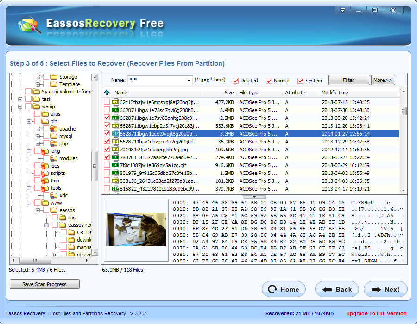Collapse the eassos folder node
This screenshot has width=417, height=324.
(x=38, y=210)
